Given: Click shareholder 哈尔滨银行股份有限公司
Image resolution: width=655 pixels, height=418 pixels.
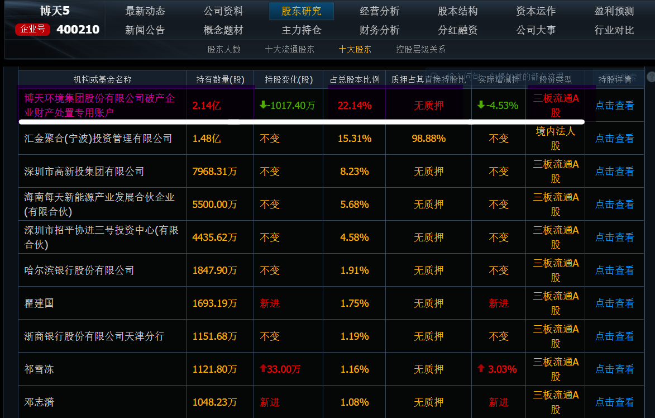Looking at the screenshot, I should [79, 270].
